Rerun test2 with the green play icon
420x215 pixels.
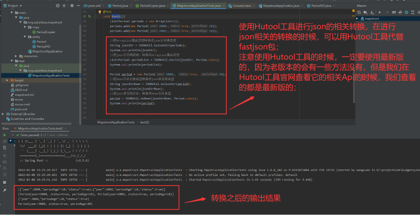pos(5,135)
